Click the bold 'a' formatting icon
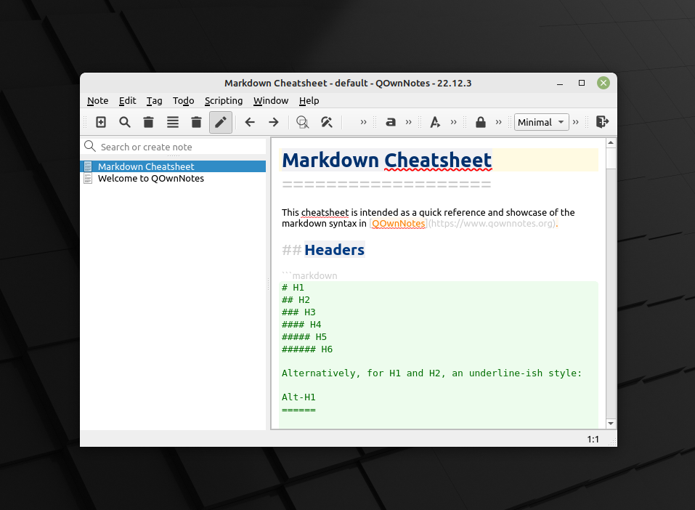Image resolution: width=695 pixels, height=510 pixels. click(391, 122)
